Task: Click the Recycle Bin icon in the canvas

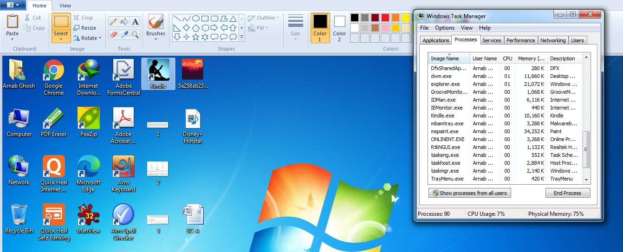Action: [x=19, y=219]
